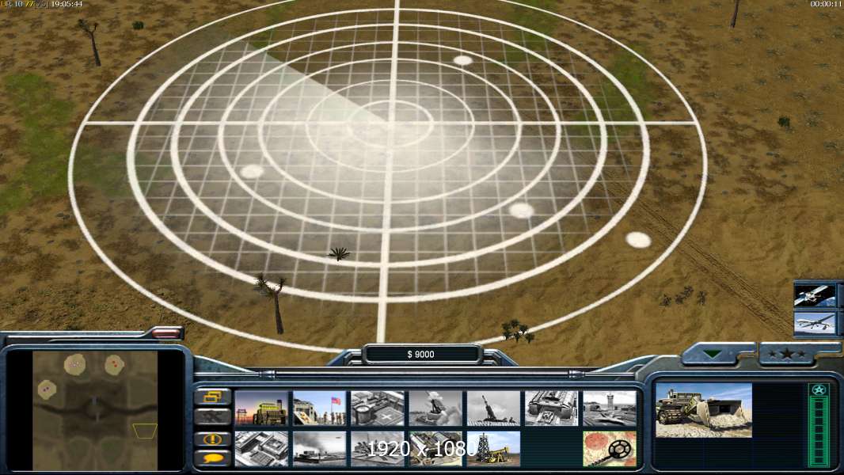The height and width of the screenshot is (475, 844).
Task: Click the greyed-out idle worker button
Action: [213, 417]
